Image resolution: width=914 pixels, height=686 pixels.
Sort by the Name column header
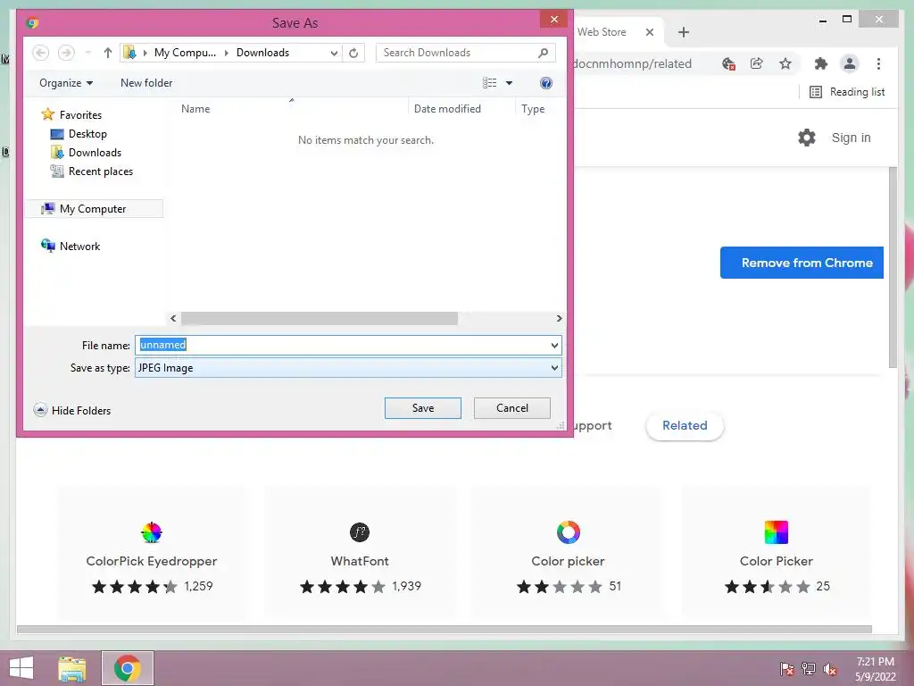195,108
